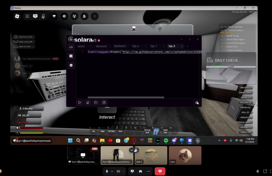Open Solara's script hub sidebar icon
Image resolution: width=272 pixels, height=176 pixels.
(x=71, y=56)
